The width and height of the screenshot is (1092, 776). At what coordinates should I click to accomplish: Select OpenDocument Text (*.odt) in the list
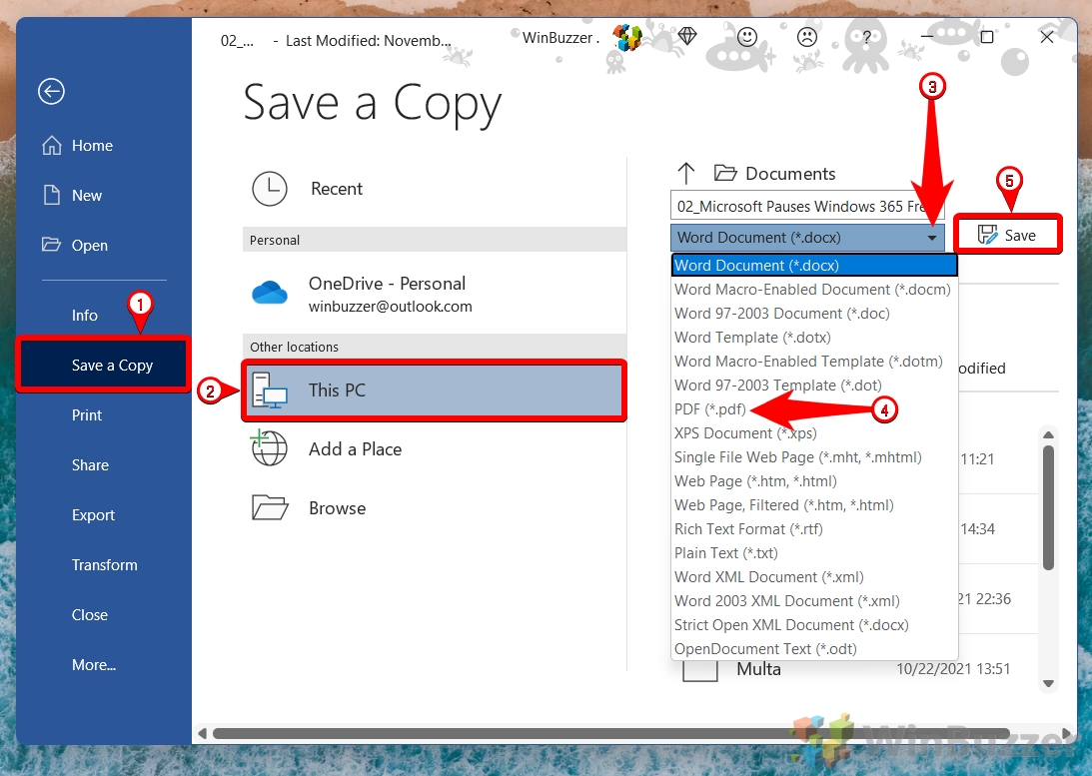coord(763,648)
